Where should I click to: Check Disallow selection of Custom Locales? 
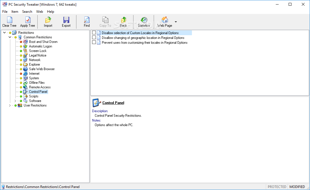coord(94,33)
